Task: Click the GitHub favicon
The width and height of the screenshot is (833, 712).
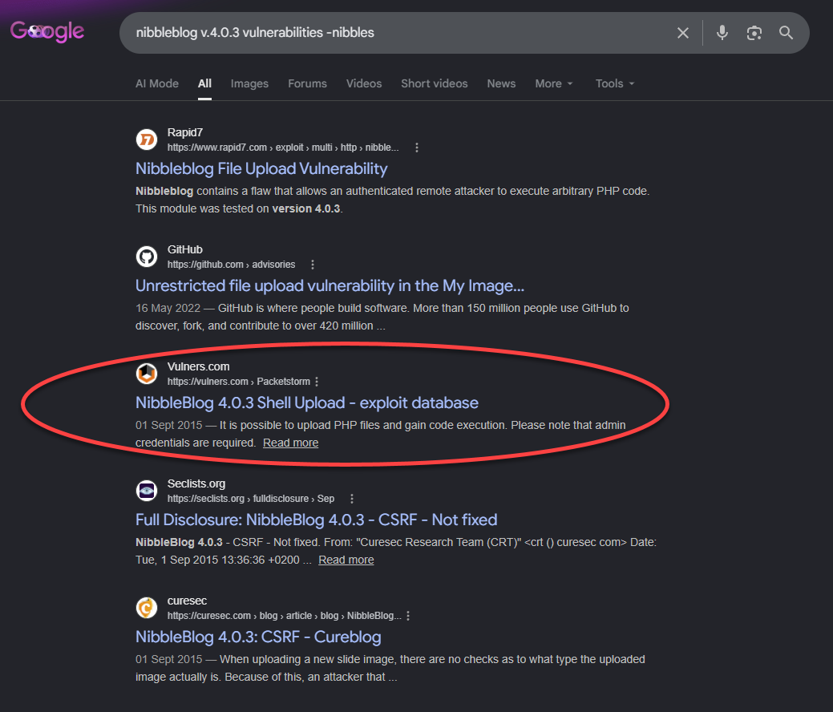Action: (147, 257)
